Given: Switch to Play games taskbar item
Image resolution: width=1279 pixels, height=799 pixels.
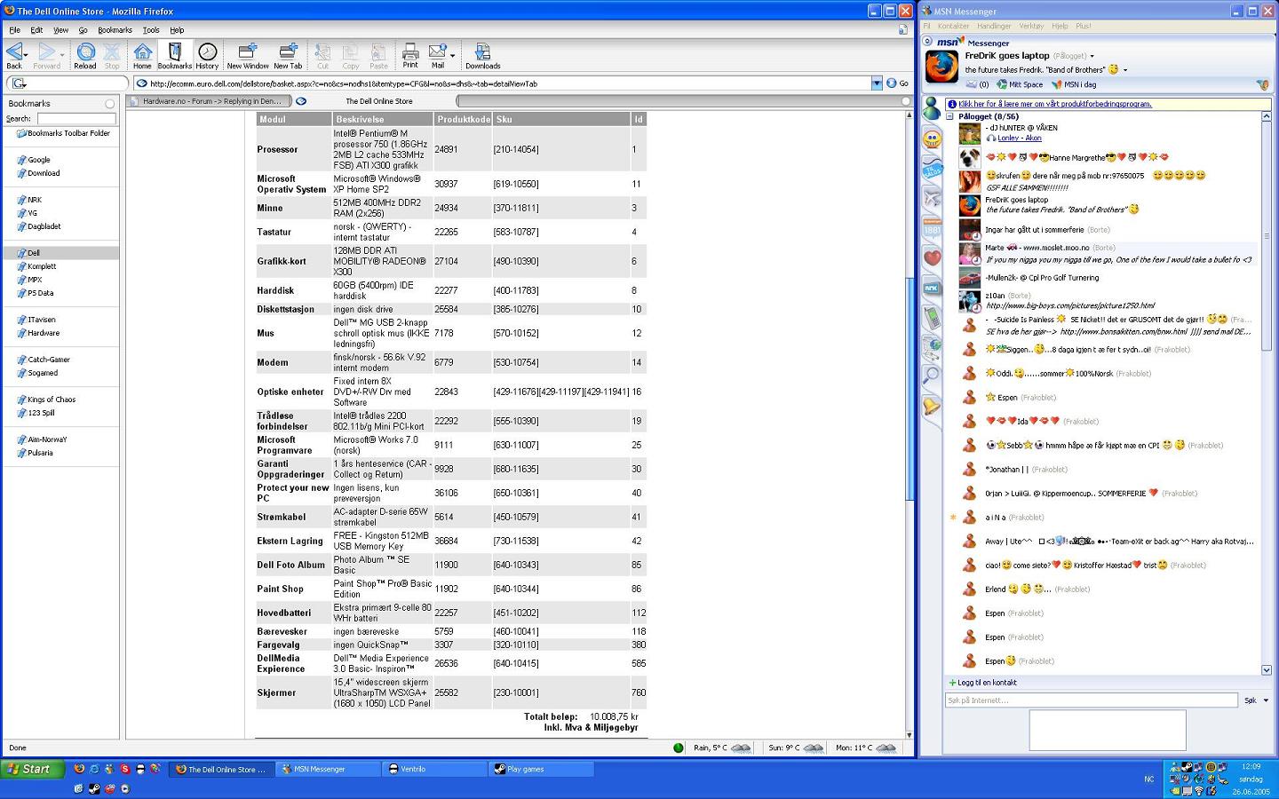Looking at the screenshot, I should tap(541, 769).
